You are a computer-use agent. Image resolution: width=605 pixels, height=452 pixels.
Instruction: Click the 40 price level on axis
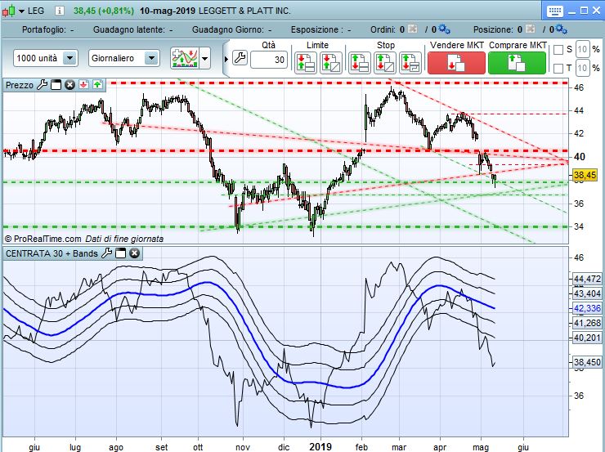[579, 157]
